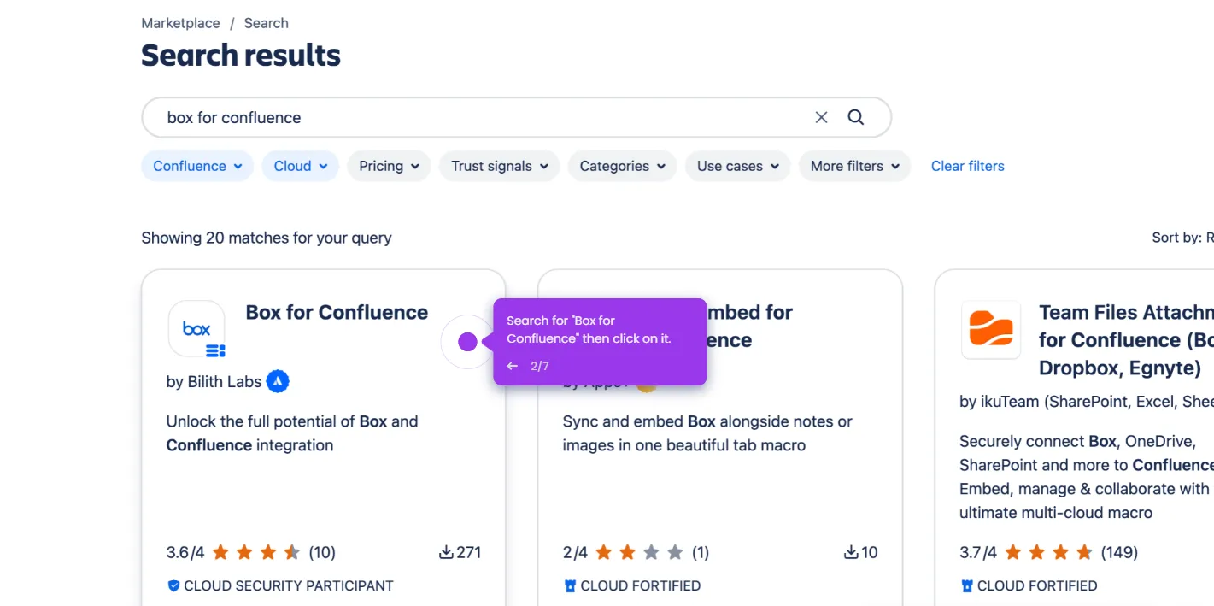Click Clear filters link

(968, 166)
